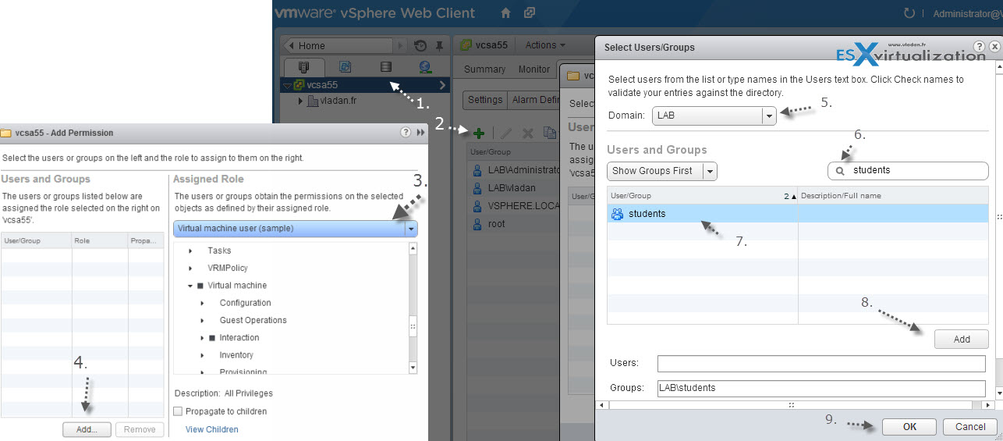1003x441 pixels.
Task: Expand the Configuration privilege node
Action: point(203,303)
